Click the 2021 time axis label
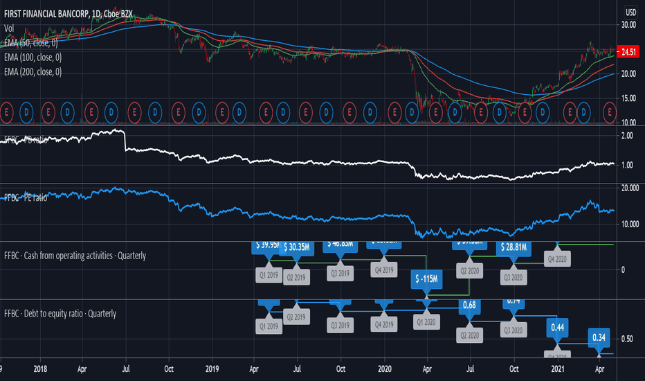Viewport: 645px width, 381px height. [x=558, y=369]
